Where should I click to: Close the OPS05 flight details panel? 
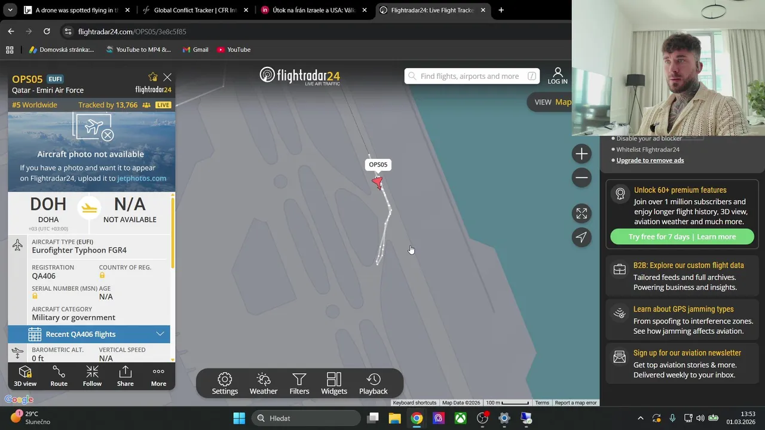click(x=167, y=77)
